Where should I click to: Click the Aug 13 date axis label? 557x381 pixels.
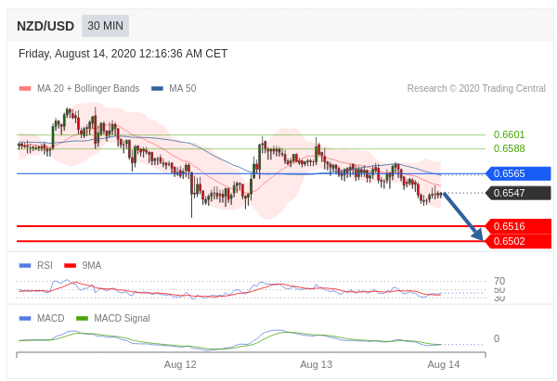(317, 364)
